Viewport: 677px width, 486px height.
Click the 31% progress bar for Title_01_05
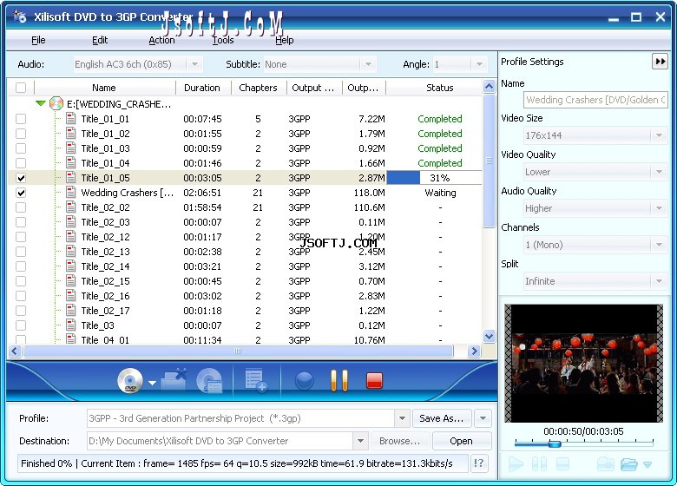pyautogui.click(x=434, y=178)
